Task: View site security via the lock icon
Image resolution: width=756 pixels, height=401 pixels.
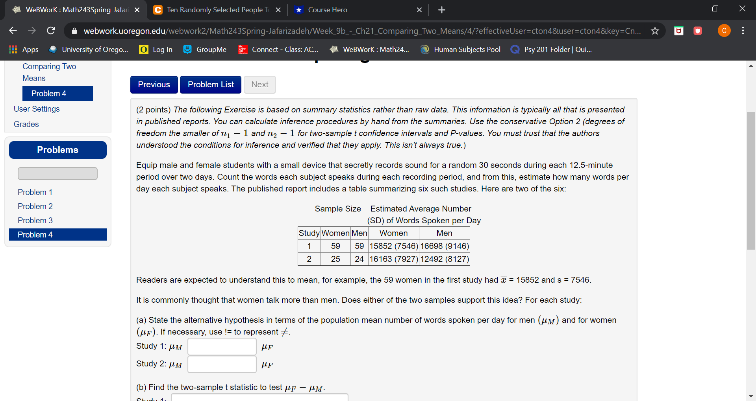Action: point(74,30)
